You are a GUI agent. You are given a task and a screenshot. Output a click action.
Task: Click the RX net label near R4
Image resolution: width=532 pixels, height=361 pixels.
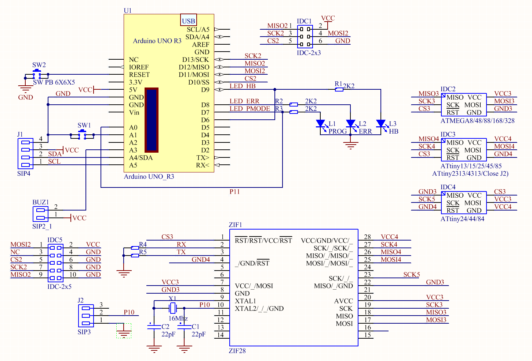click(181, 244)
